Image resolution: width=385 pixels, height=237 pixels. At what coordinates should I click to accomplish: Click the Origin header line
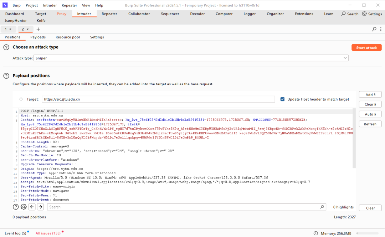[52, 169]
